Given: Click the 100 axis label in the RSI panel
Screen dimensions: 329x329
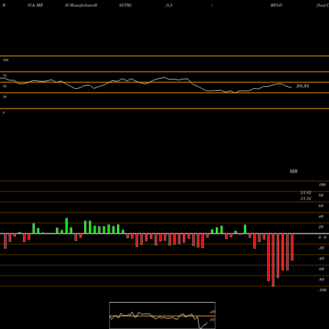Looking at the screenshot, I should pos(5,60).
